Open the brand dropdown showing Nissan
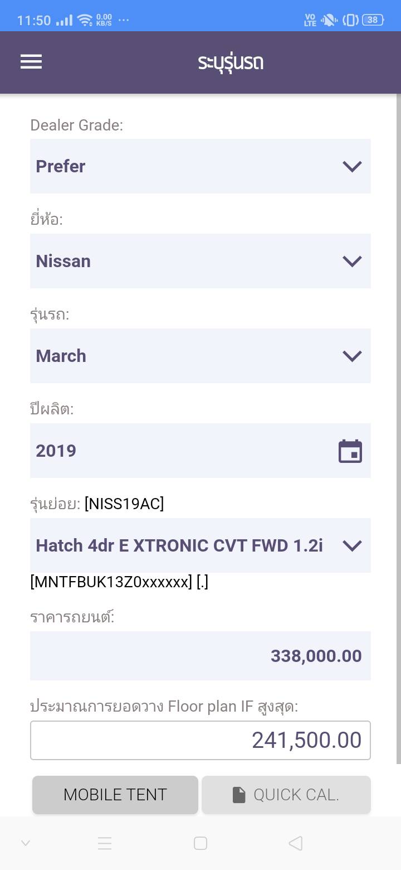Viewport: 401px width, 870px height. point(200,261)
